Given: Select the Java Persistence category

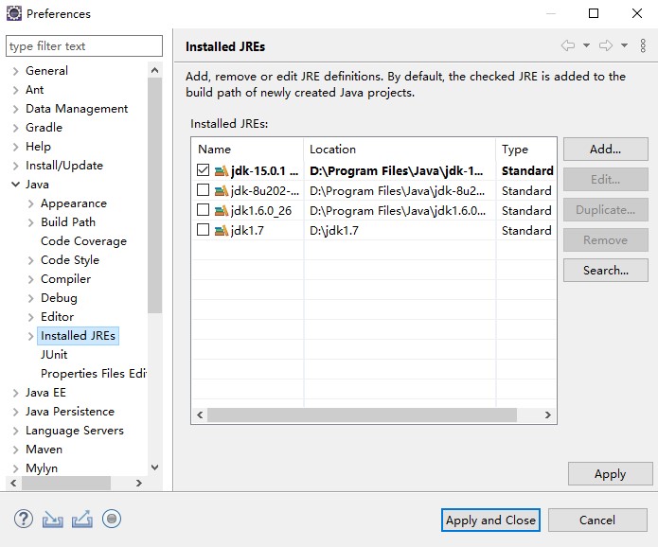Looking at the screenshot, I should [x=70, y=412].
